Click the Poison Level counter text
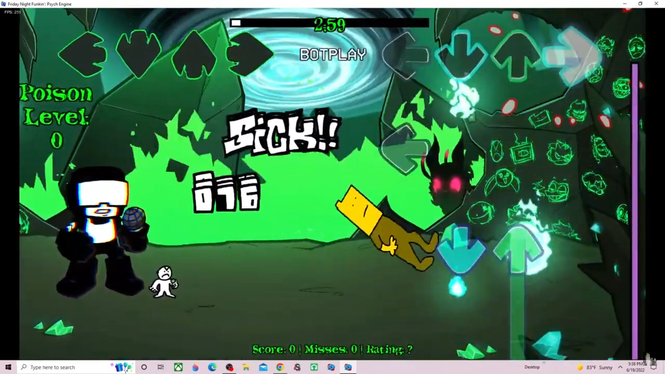Viewport: 665px width, 374px height. pos(56,117)
